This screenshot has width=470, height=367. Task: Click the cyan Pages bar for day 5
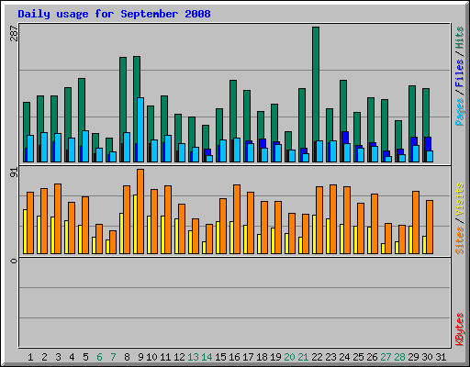[x=85, y=146]
